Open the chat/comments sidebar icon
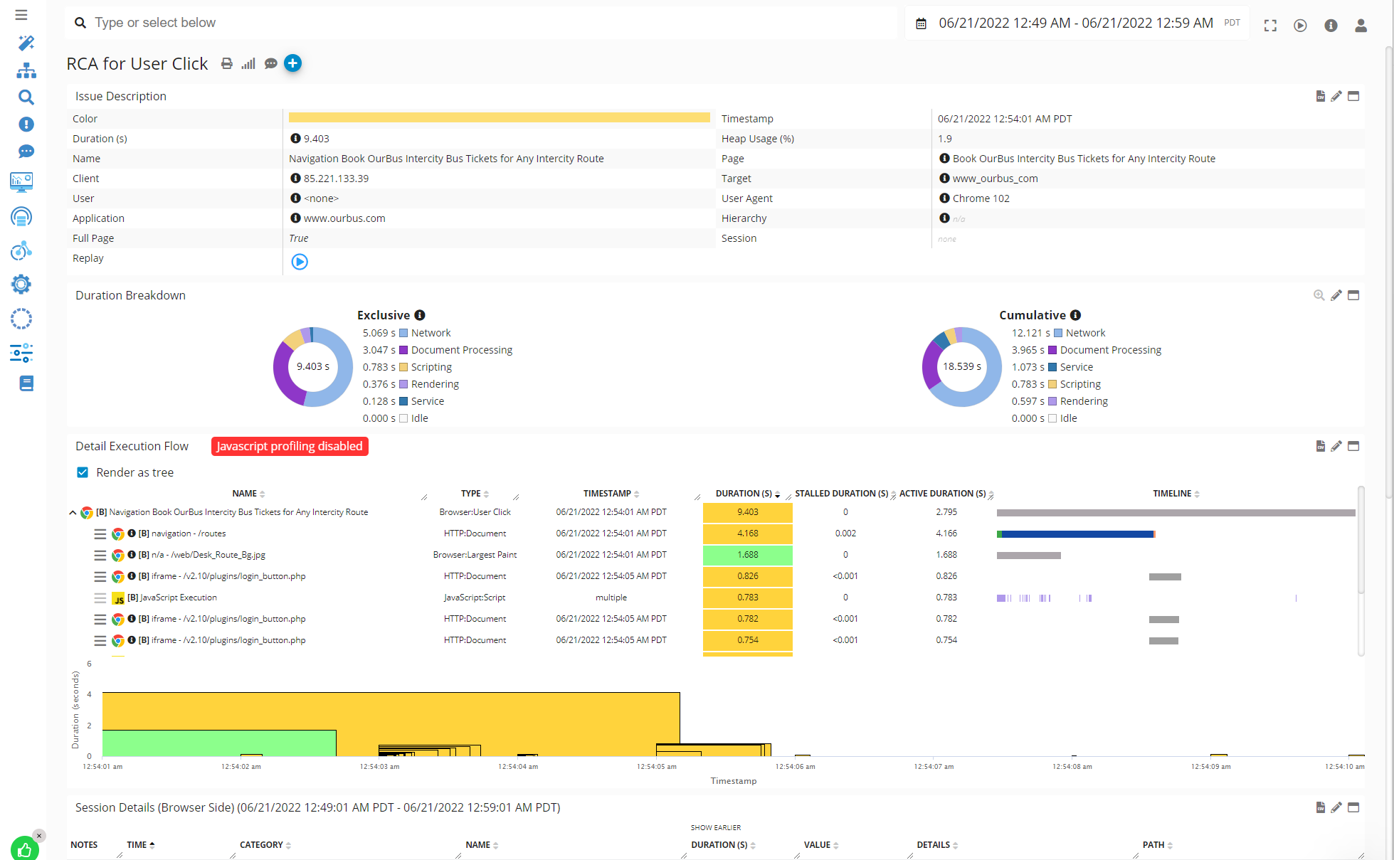 26,152
